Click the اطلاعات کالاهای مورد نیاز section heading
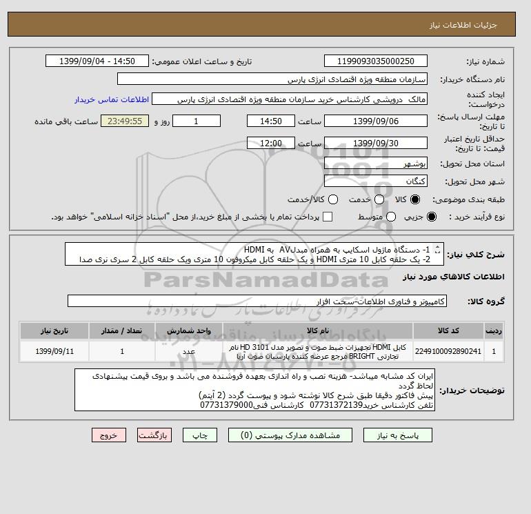 pyautogui.click(x=454, y=277)
